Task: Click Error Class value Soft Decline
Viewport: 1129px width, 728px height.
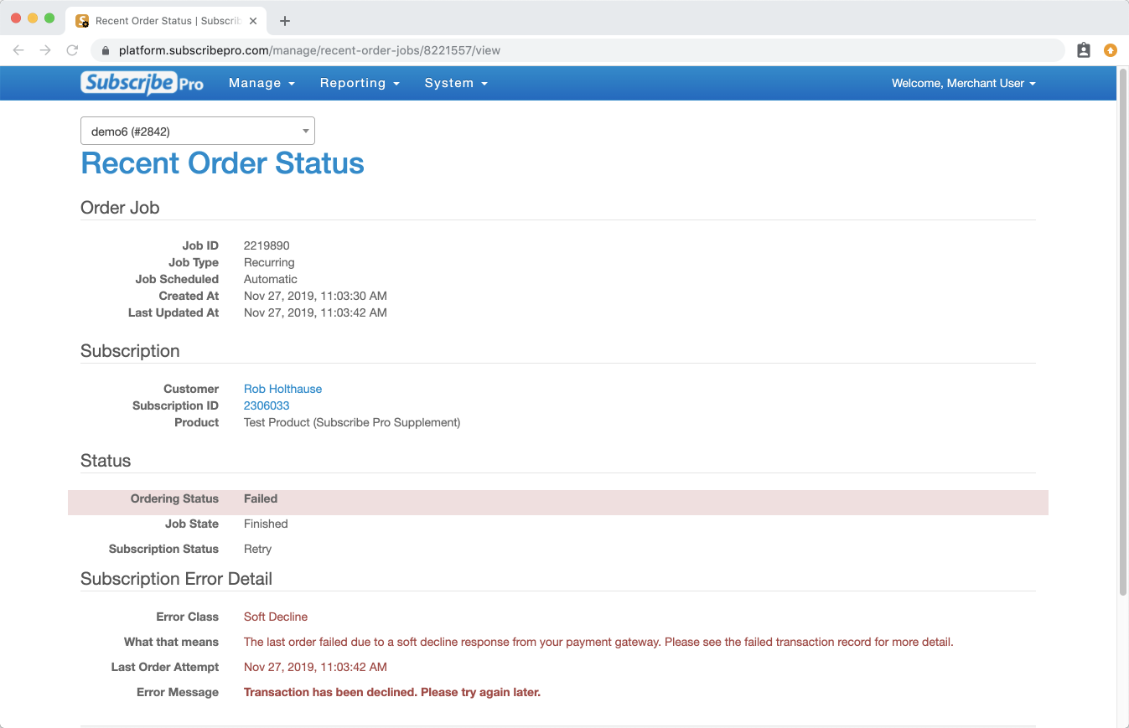Action: [276, 617]
